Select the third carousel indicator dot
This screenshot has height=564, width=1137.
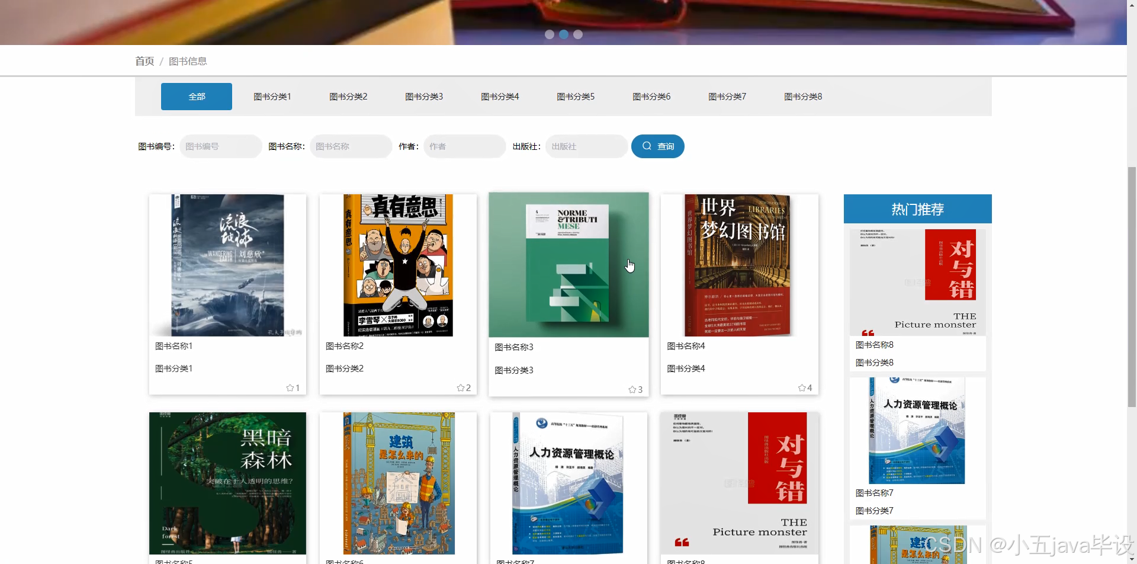pos(578,34)
